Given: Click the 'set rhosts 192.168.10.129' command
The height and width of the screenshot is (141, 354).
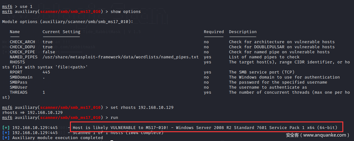Looking at the screenshot, I should [142, 108].
